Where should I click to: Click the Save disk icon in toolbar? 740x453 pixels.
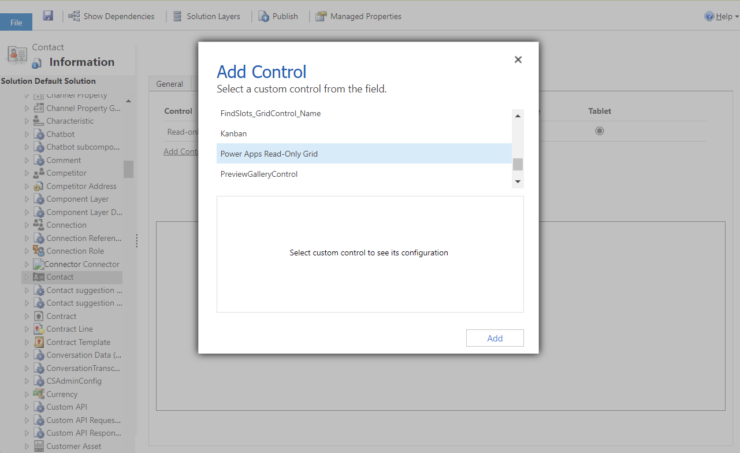48,16
